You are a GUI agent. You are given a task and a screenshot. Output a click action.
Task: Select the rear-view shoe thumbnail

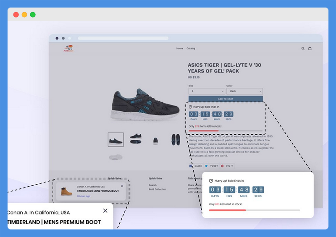[x=155, y=141]
